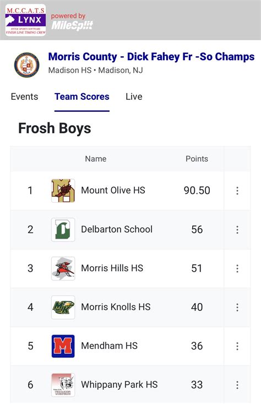Screen dimensions: 261x404
Task: Open the Mount Olive HS team name link
Action: [x=113, y=190]
